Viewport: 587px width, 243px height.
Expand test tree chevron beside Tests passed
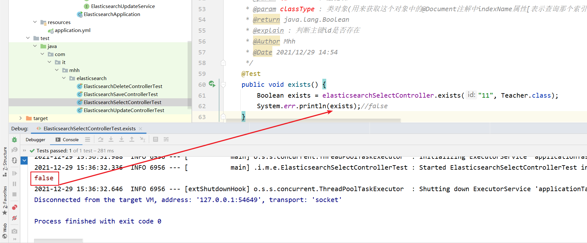24,150
